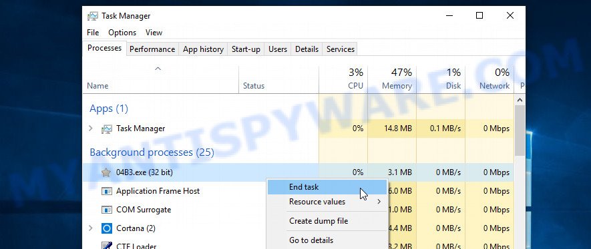
Task: Switch to the Services tab
Action: 341,49
